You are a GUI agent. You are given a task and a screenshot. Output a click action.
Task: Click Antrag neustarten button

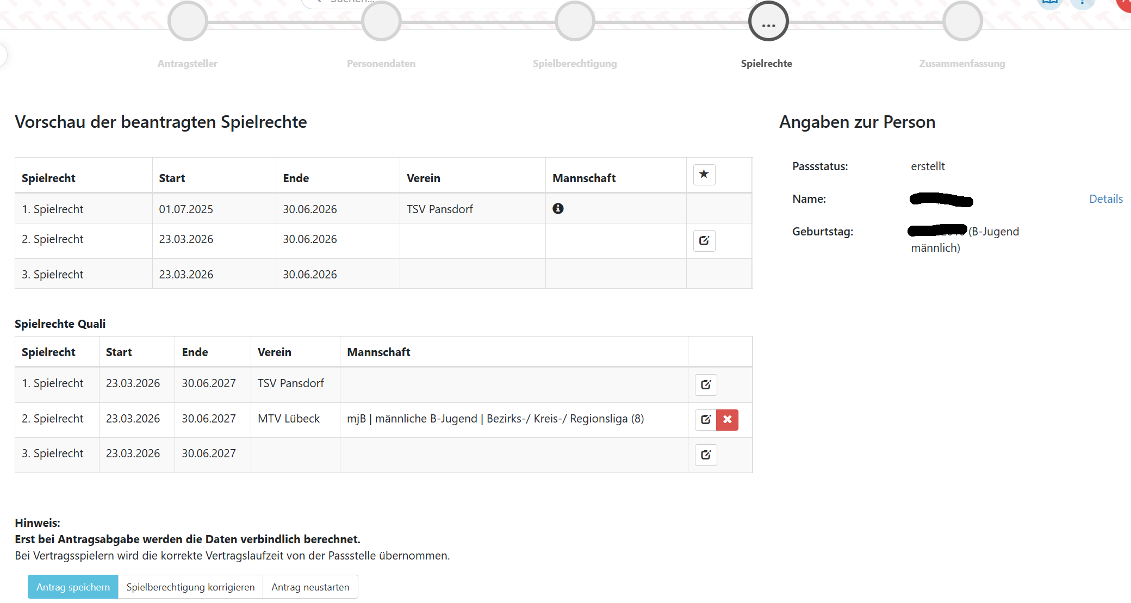310,587
